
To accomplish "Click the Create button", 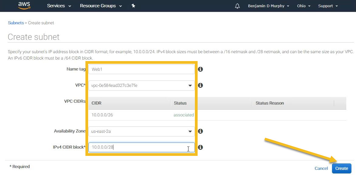I will pyautogui.click(x=341, y=168).
